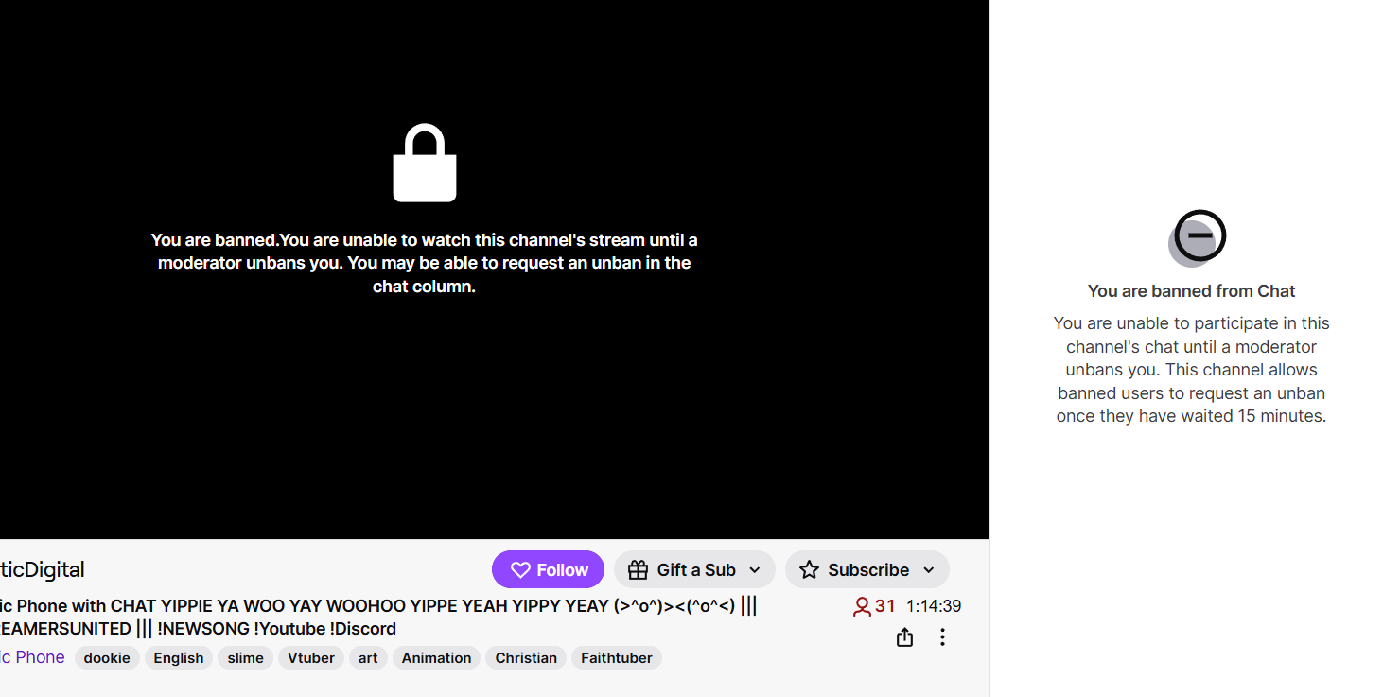The image size is (1383, 697).
Task: Select the Christian tag
Action: [x=526, y=658]
